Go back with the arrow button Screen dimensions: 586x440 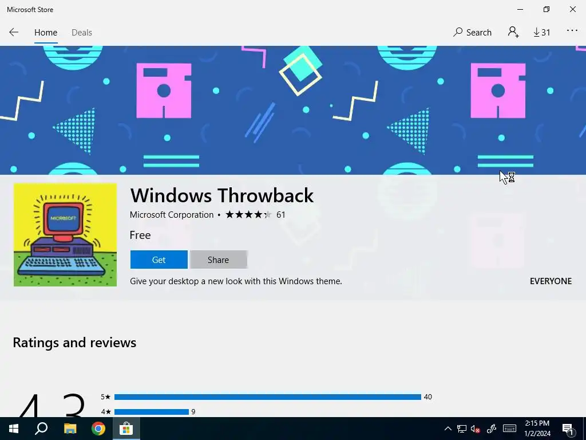[x=14, y=32]
